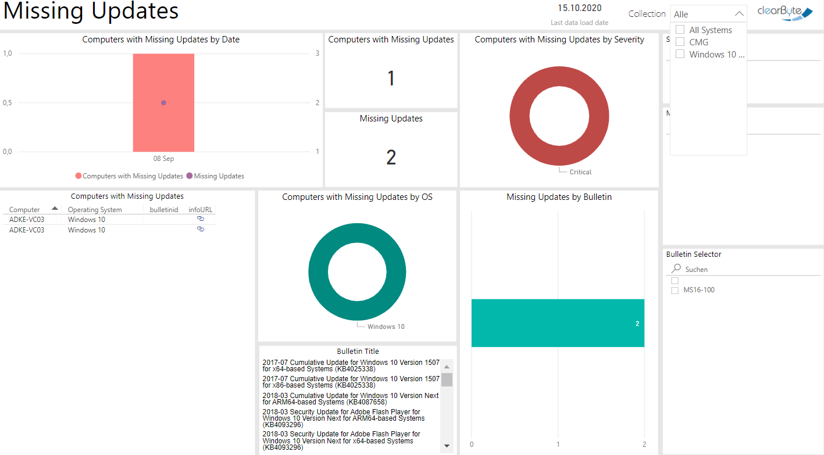Image resolution: width=824 pixels, height=455 pixels.
Task: Click the pink Computers with Missing Updates legend dot
Action: [79, 176]
